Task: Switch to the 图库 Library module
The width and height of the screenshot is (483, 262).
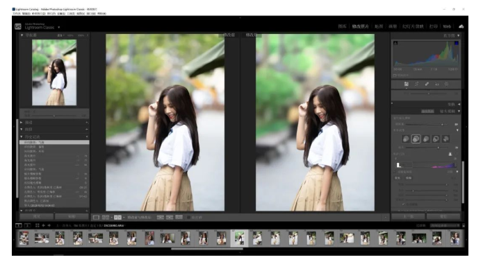Action: coord(342,26)
